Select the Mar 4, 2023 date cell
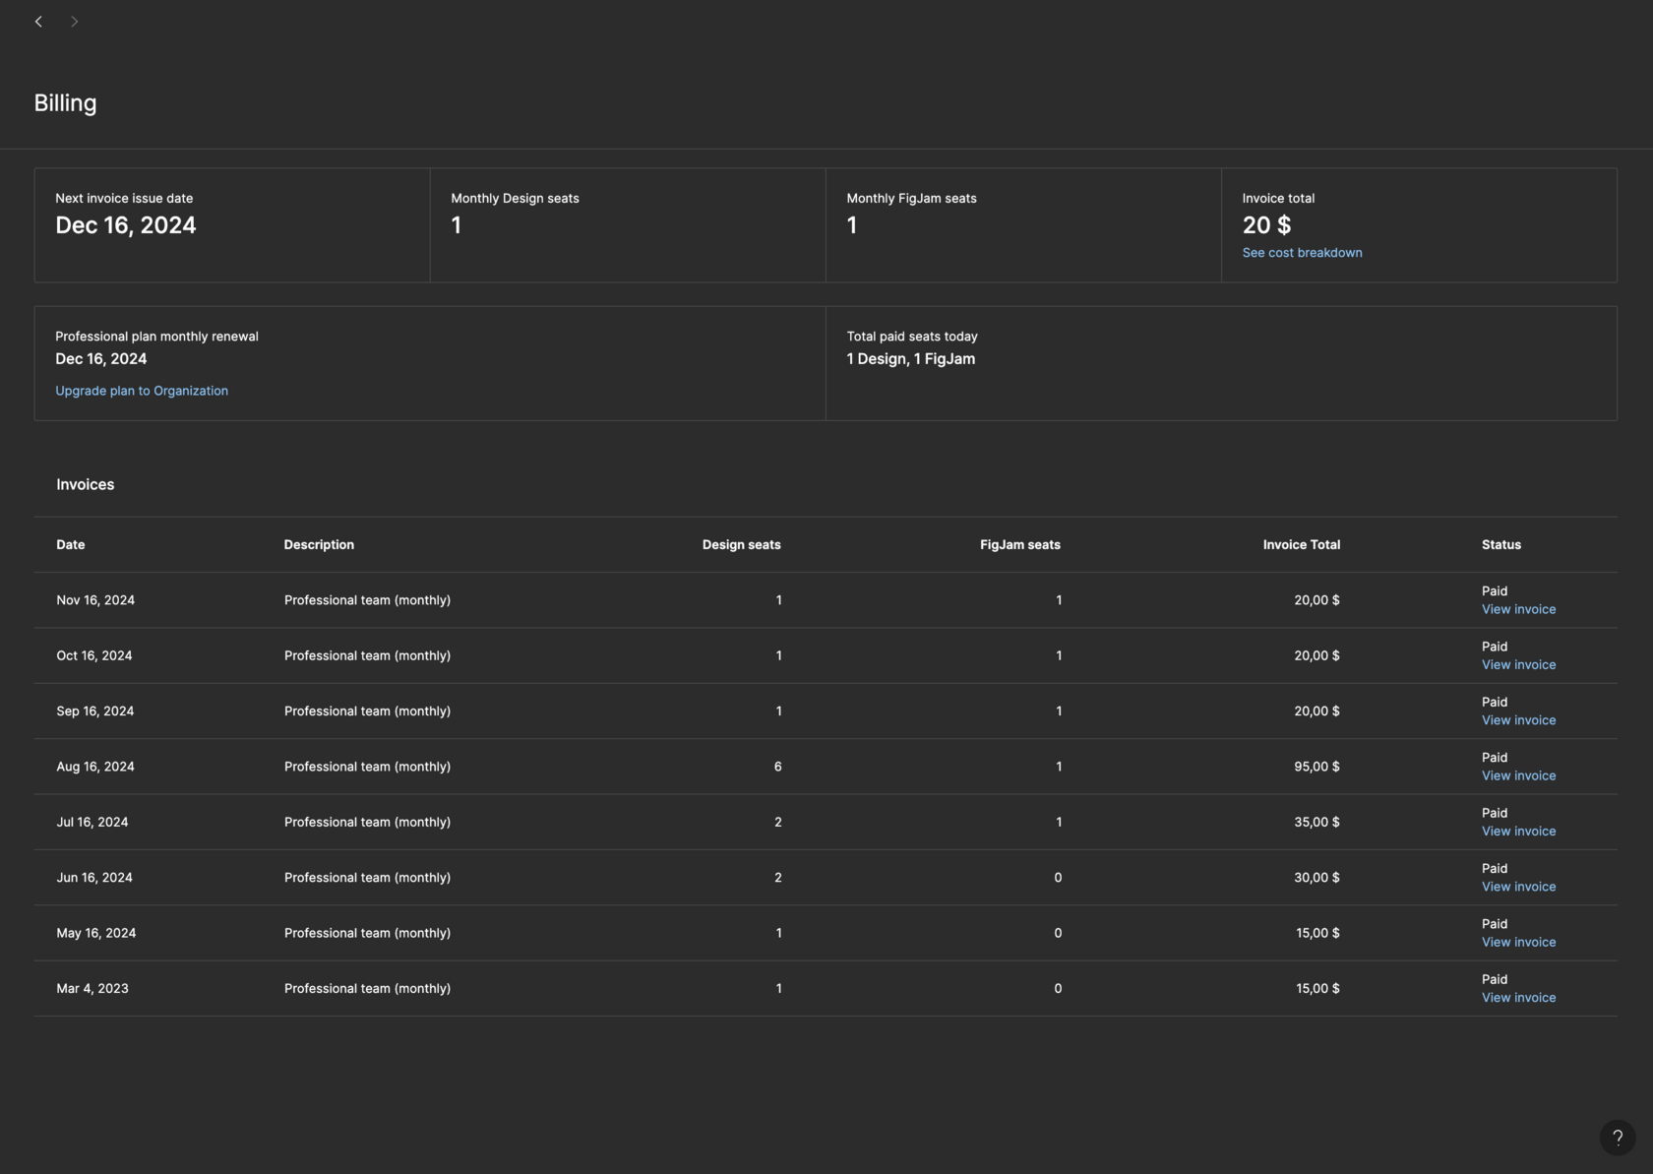 point(92,989)
